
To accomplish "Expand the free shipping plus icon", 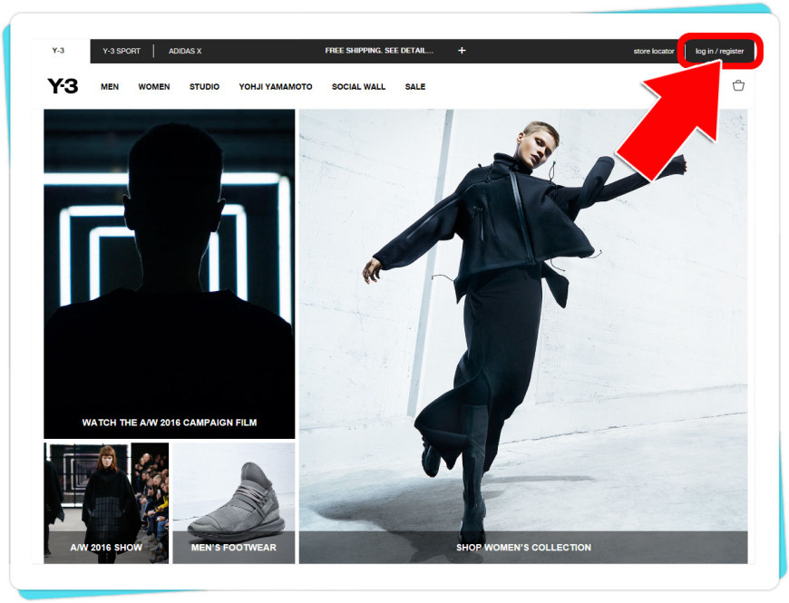I will 462,50.
